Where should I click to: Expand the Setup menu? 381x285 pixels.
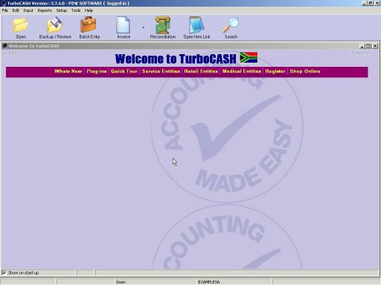coord(61,10)
